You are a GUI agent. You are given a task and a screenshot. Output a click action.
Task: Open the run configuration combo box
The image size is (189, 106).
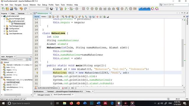[x=39, y=9]
